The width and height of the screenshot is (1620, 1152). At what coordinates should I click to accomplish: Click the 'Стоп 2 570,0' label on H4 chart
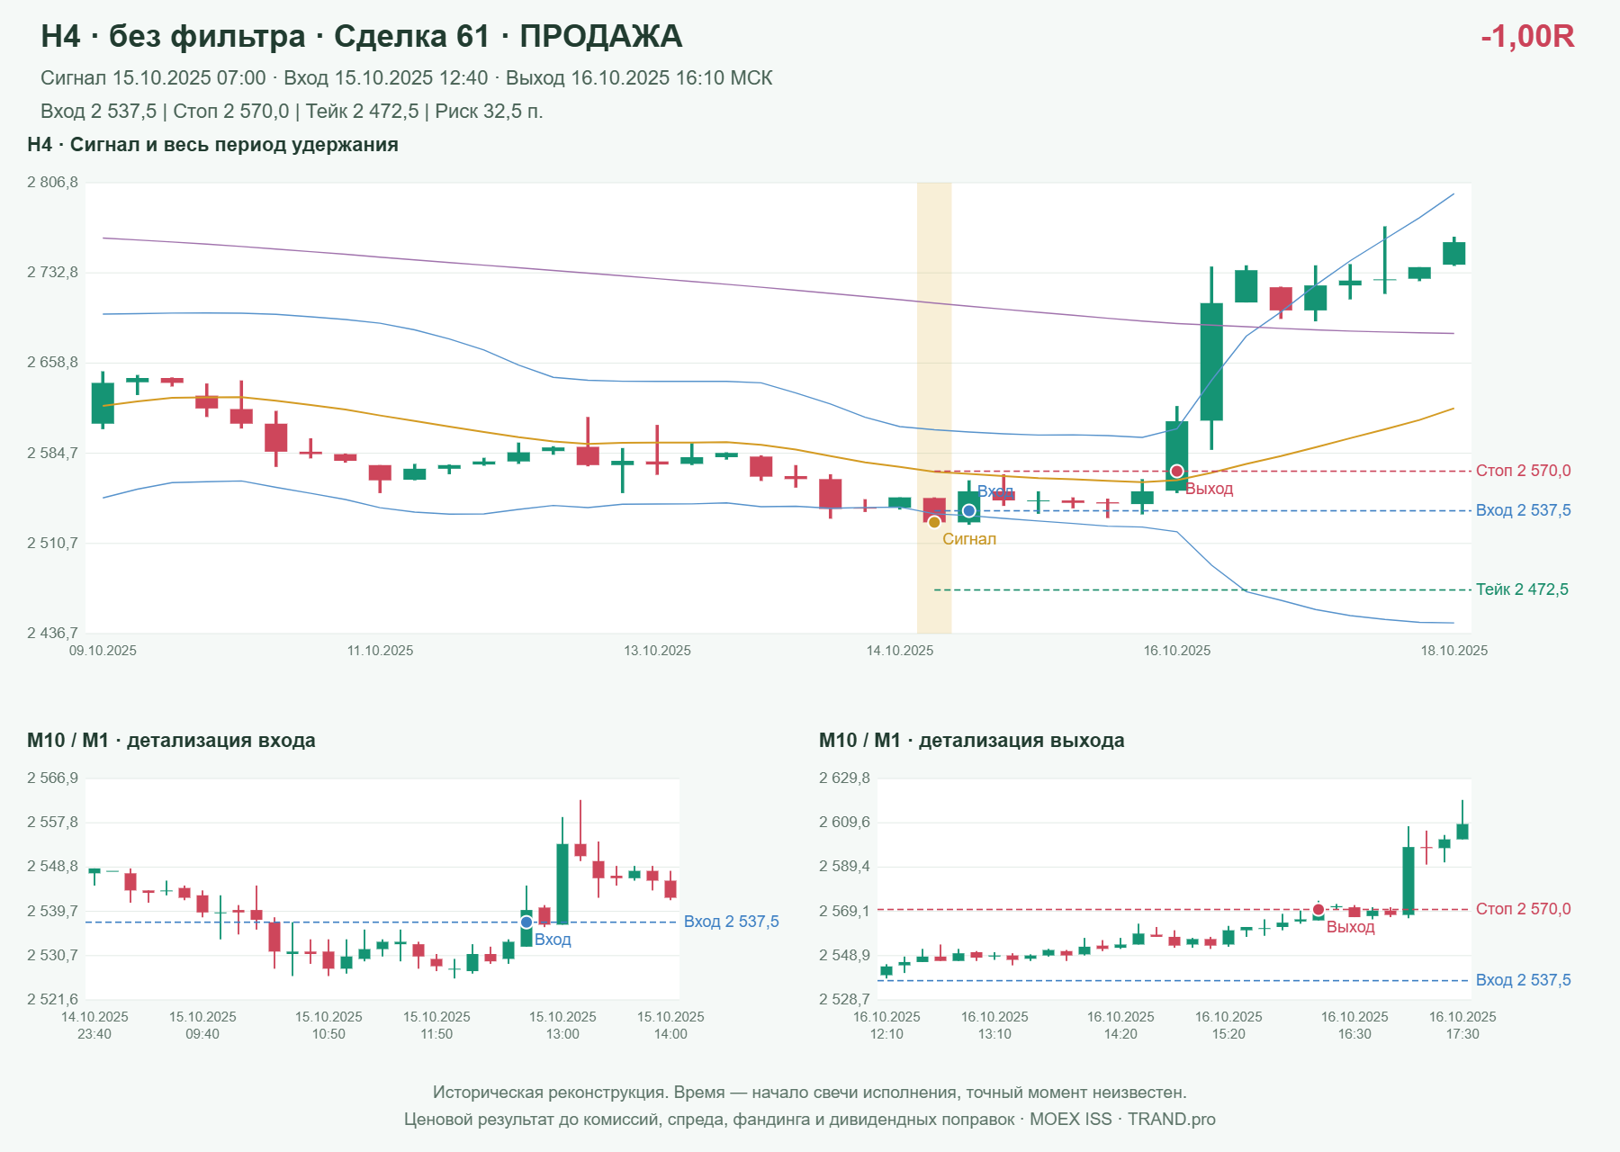click(1524, 471)
